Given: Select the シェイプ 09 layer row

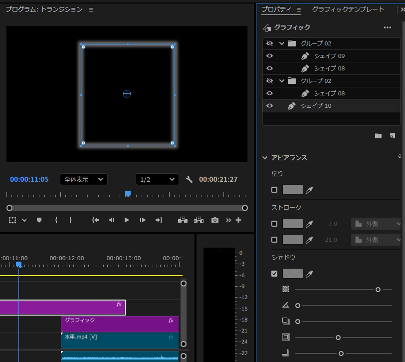Looking at the screenshot, I should [331, 56].
